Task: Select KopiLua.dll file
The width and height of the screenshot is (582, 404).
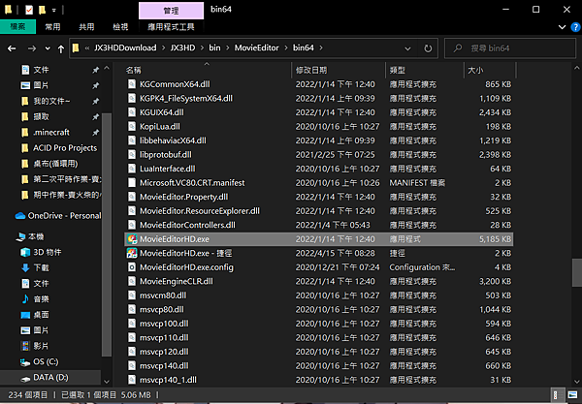Action: (x=160, y=126)
